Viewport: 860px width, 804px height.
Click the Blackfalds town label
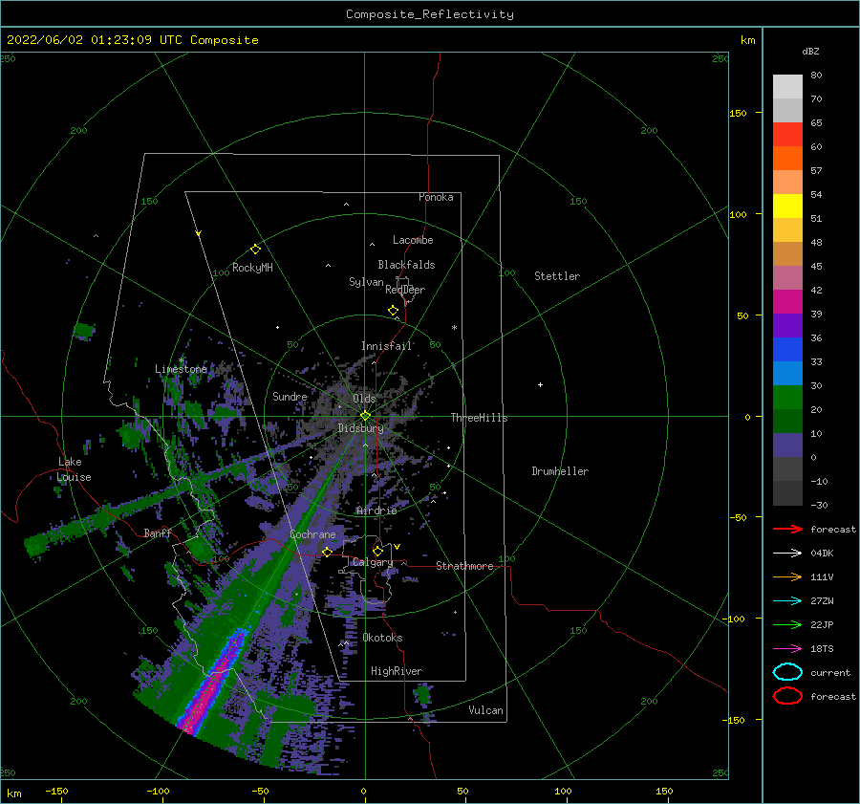coord(406,265)
